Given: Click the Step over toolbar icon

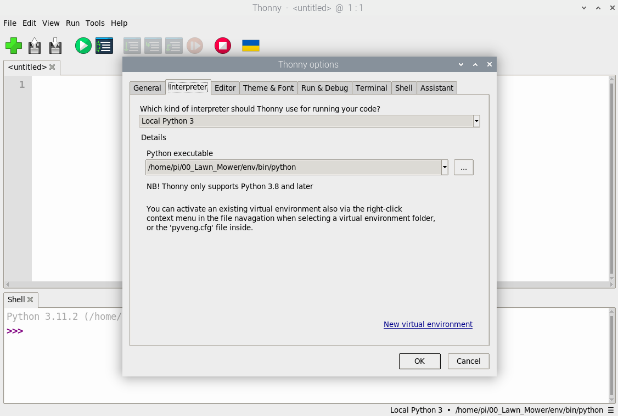Looking at the screenshot, I should click(132, 46).
